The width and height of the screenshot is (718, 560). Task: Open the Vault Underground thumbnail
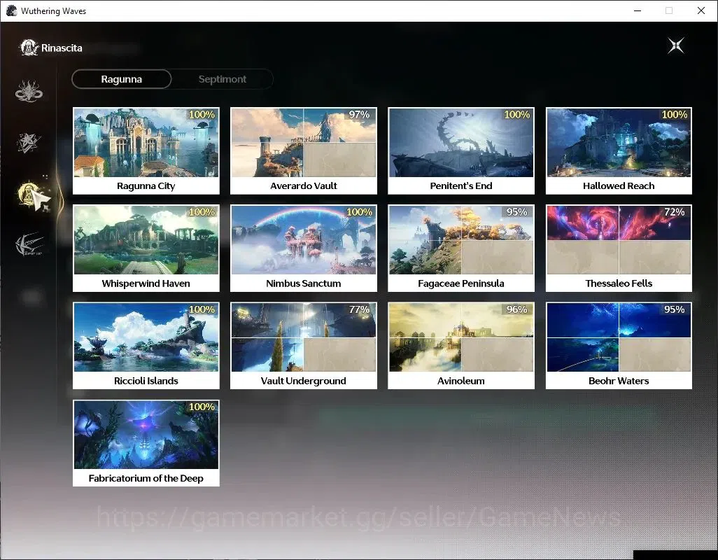point(304,346)
